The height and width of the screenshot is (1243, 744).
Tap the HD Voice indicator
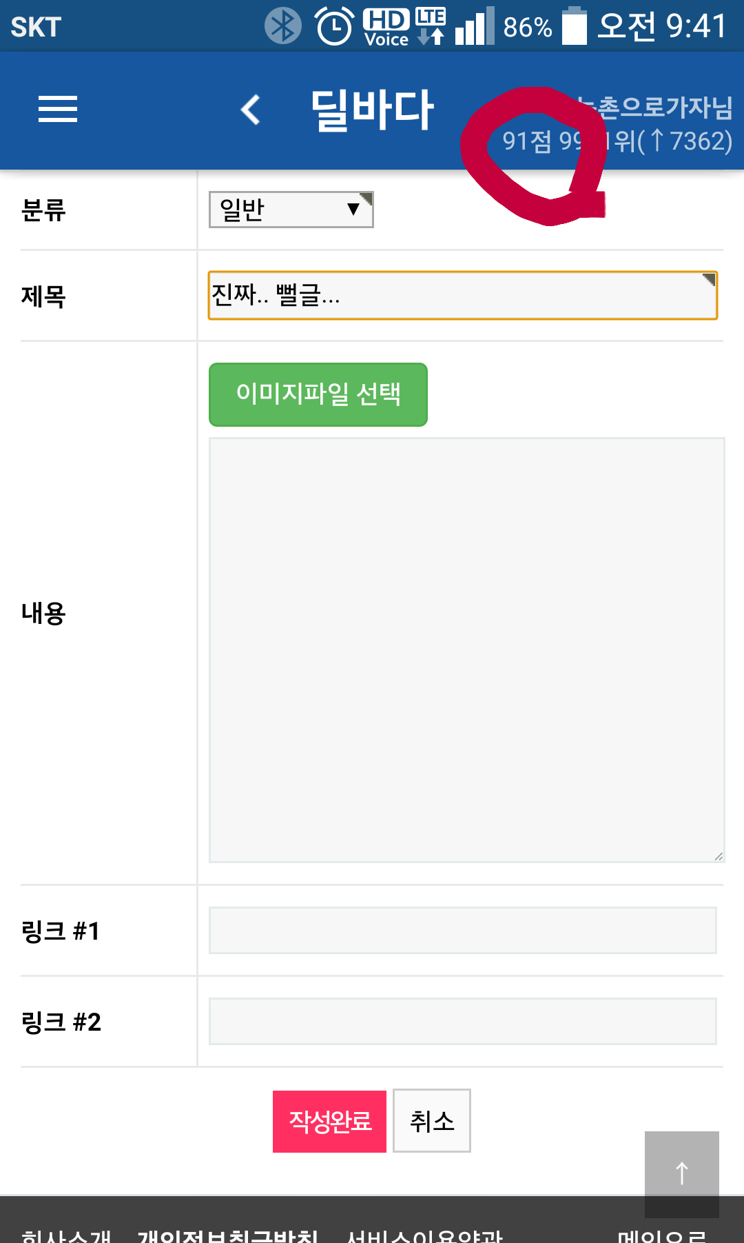pyautogui.click(x=386, y=26)
